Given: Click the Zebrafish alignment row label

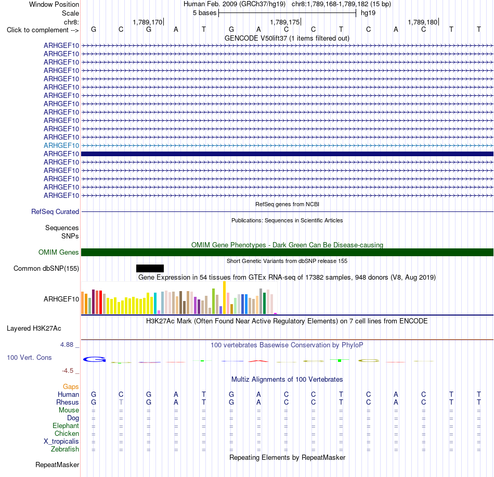Looking at the screenshot, I should click(65, 449).
